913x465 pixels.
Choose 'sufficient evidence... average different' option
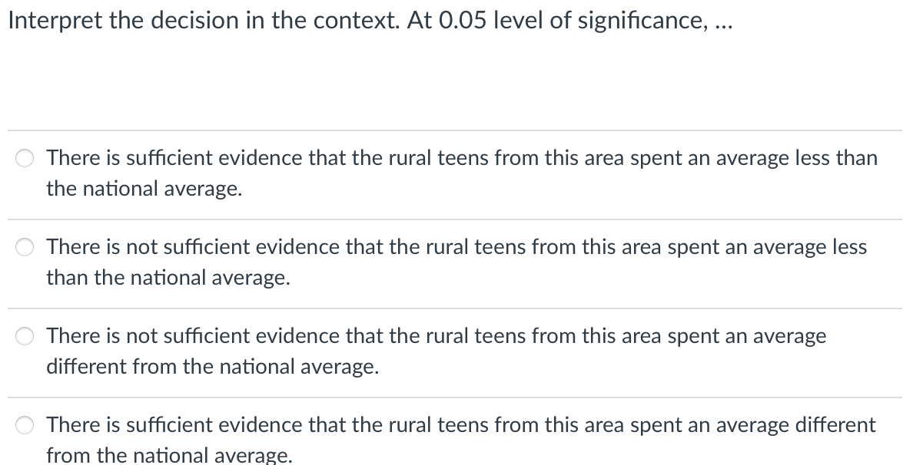coord(25,425)
